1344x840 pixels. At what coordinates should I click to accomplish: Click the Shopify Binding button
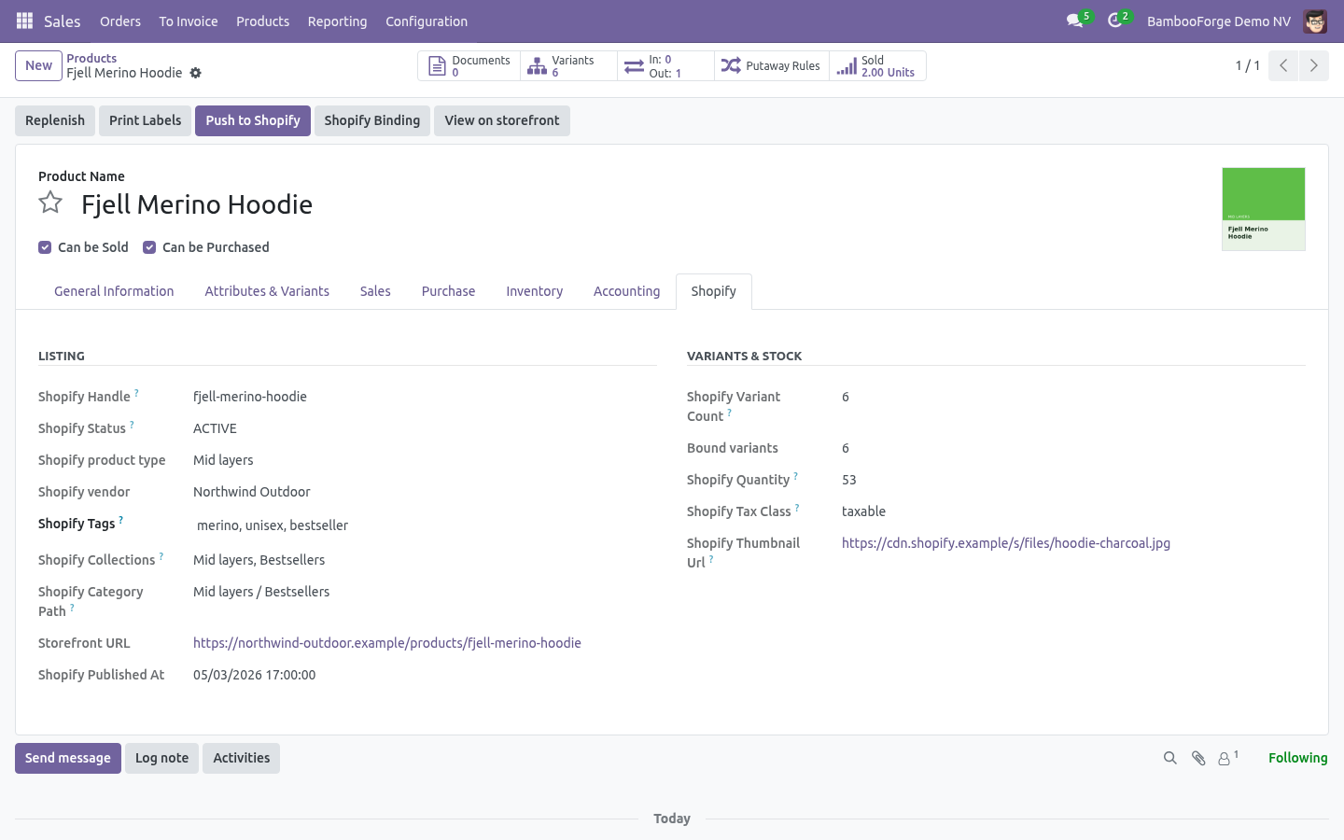[x=372, y=120]
